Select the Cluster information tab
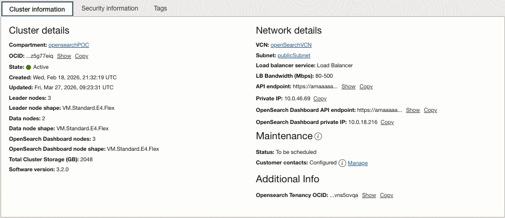Viewport: 505px width, 218px height. pyautogui.click(x=37, y=9)
